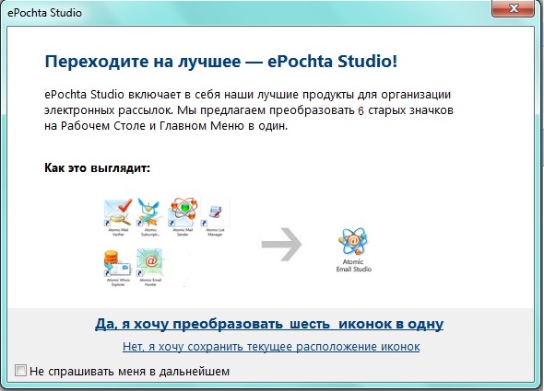544x391 pixels.
Task: Click the Atomic Whois Explorer icon
Action: [118, 263]
